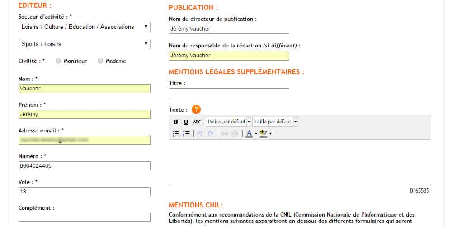Apply highlight background color icon

click(x=264, y=133)
